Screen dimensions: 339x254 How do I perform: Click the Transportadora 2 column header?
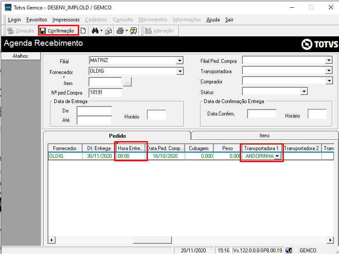click(x=302, y=148)
